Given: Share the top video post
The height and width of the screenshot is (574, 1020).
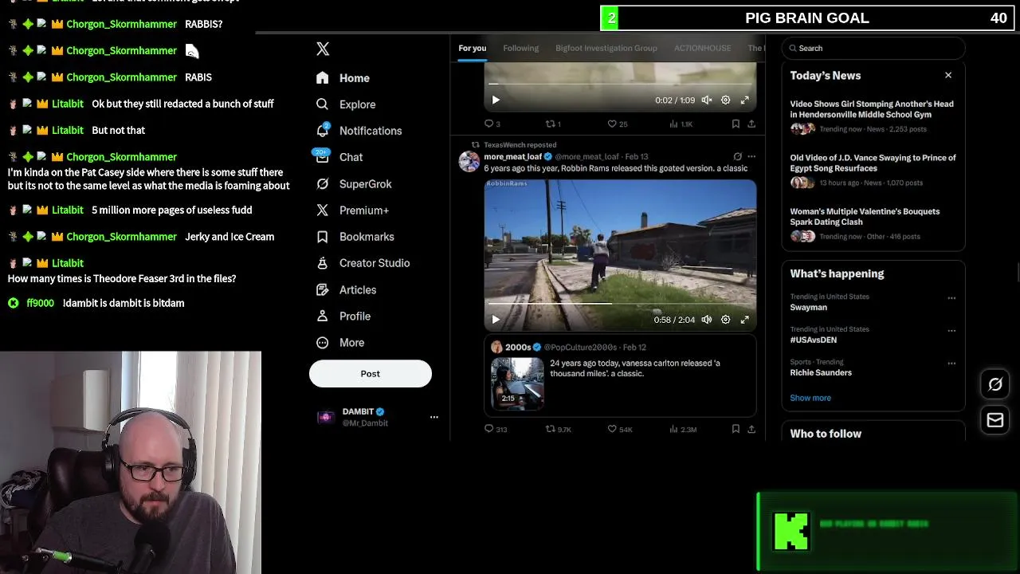Looking at the screenshot, I should 751,124.
